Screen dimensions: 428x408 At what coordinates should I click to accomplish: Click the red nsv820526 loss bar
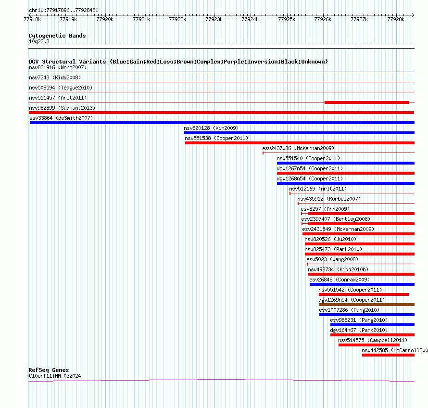[x=360, y=244]
